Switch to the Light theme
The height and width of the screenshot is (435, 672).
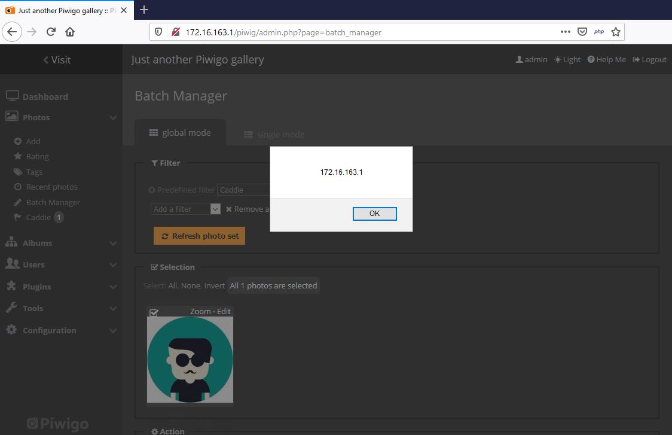[x=567, y=60]
